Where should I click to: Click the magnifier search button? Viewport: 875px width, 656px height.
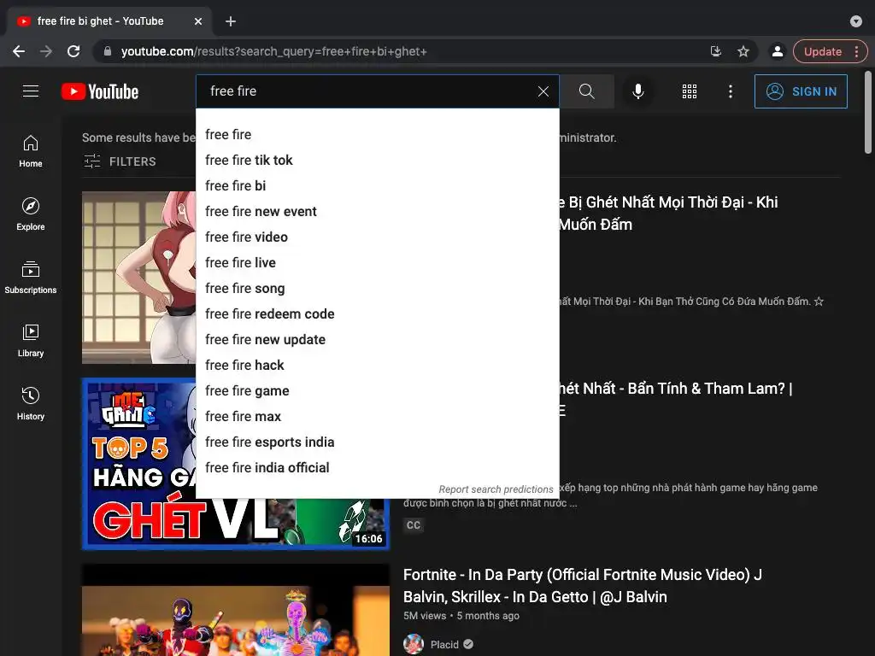[x=586, y=91]
